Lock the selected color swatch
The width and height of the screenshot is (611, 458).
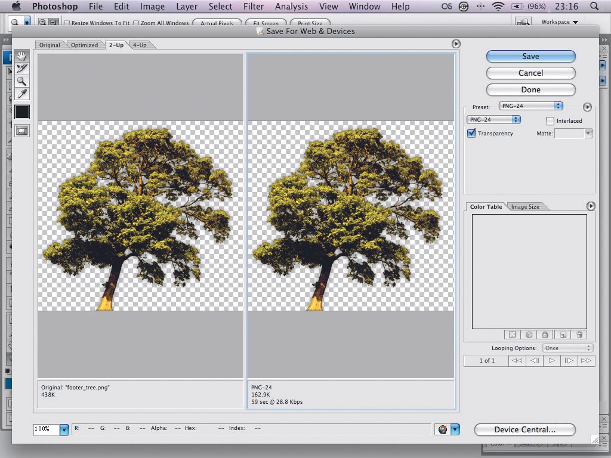pos(545,335)
